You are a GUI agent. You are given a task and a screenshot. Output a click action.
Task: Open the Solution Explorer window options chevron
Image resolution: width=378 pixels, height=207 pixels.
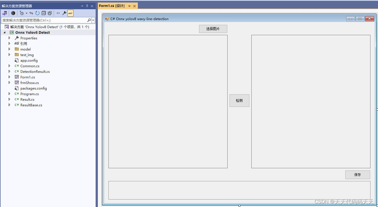coord(82,6)
